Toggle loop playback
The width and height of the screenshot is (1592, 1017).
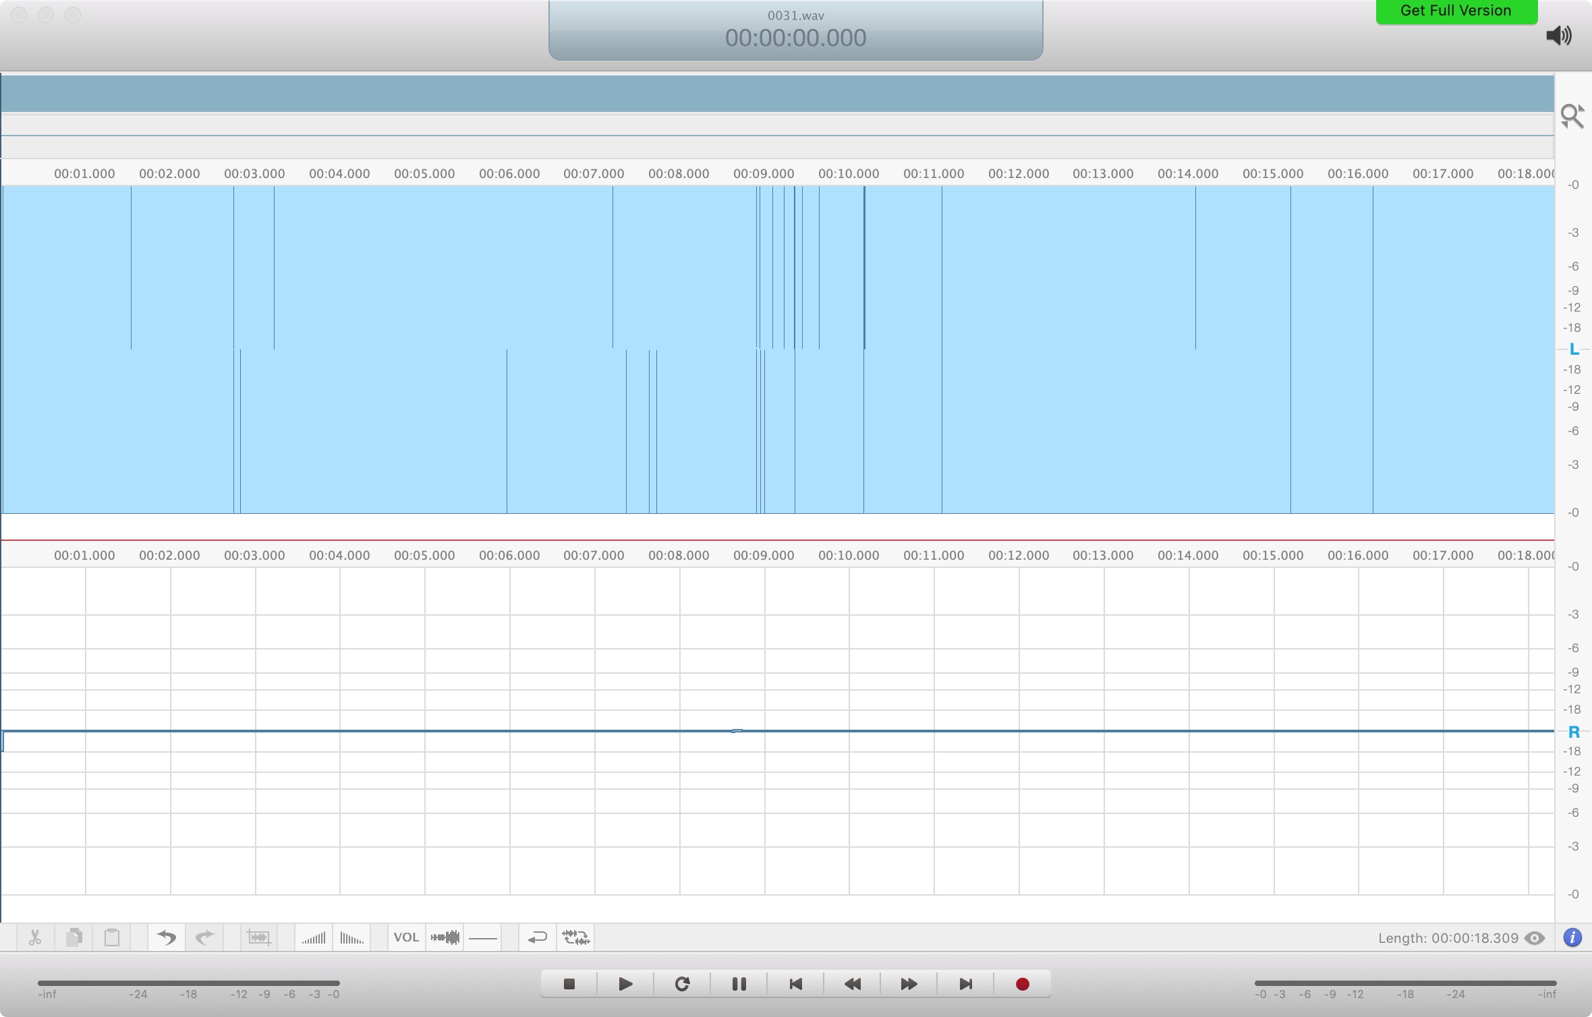tap(682, 984)
